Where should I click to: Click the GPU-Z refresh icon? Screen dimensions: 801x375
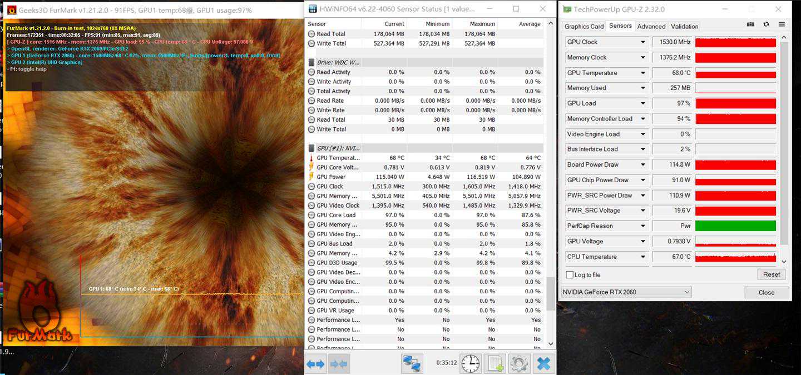[766, 24]
